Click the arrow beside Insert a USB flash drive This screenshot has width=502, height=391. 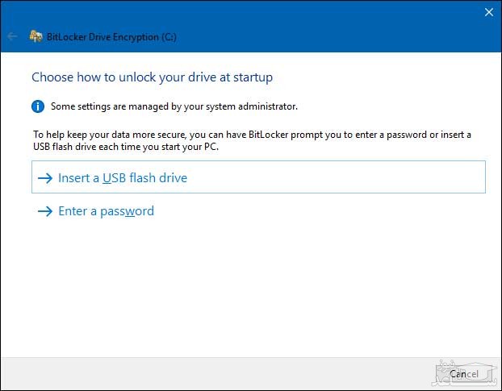45,178
